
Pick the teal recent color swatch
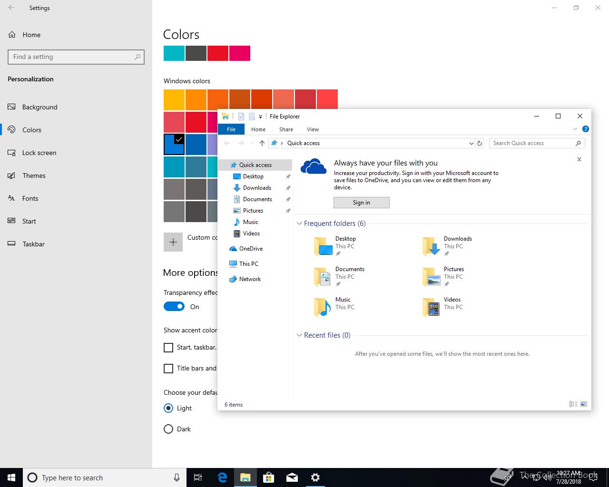pos(174,53)
